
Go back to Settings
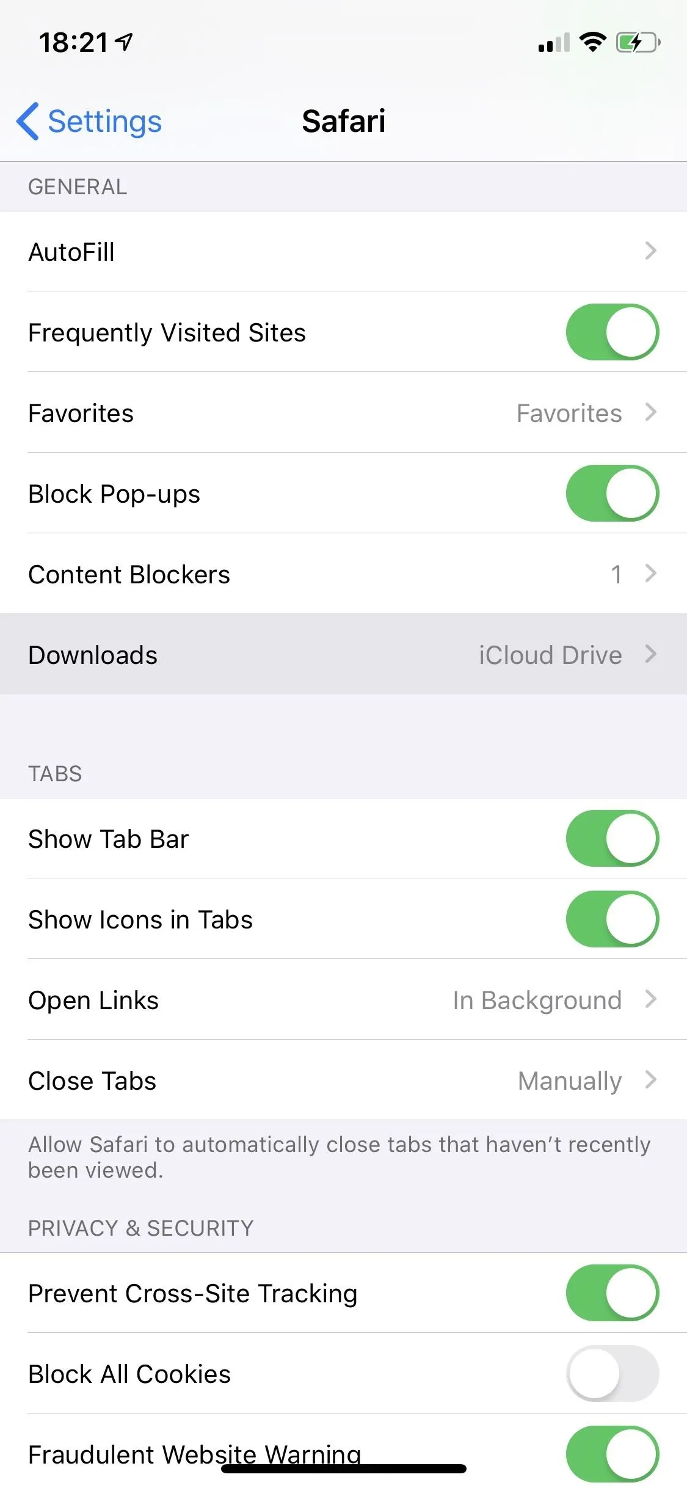pyautogui.click(x=89, y=121)
